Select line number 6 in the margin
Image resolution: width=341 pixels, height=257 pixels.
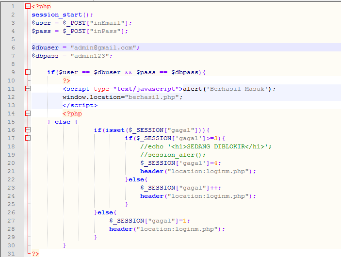pyautogui.click(x=13, y=48)
